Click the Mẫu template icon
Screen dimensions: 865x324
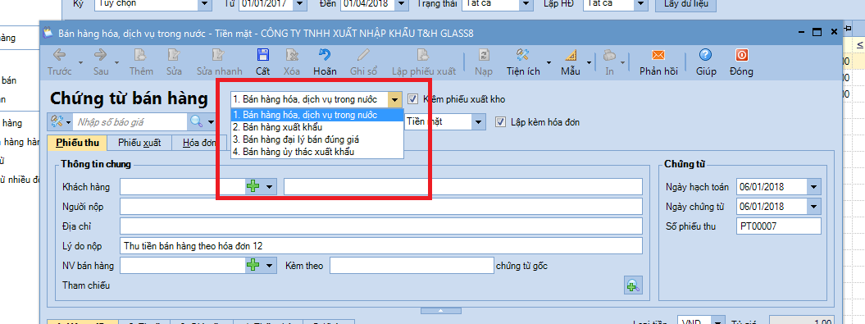click(x=570, y=55)
